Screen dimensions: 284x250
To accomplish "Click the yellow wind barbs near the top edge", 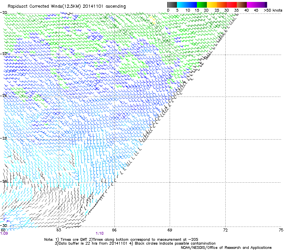I will [x=152, y=20].
